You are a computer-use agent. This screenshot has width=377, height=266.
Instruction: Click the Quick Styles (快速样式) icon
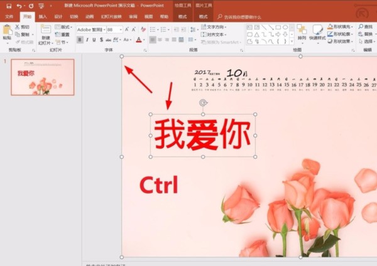click(318, 31)
